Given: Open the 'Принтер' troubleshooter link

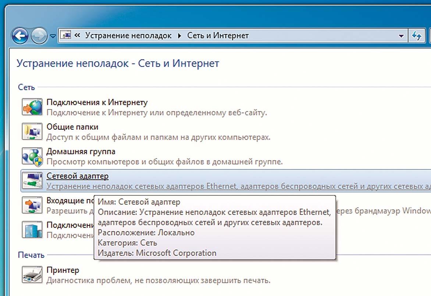Looking at the screenshot, I should (x=63, y=270).
